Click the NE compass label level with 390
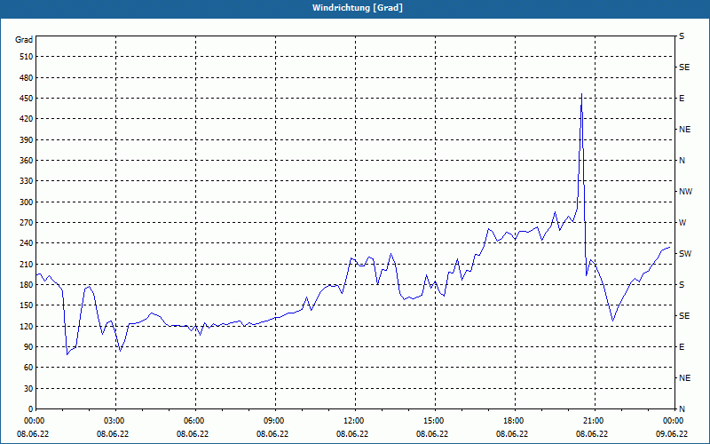This screenshot has height=444, width=710. point(684,130)
